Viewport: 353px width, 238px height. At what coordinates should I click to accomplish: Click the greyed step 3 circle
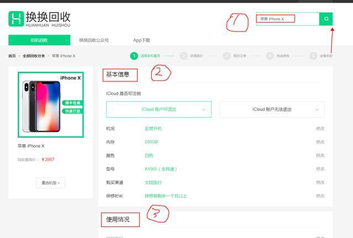coord(227,56)
